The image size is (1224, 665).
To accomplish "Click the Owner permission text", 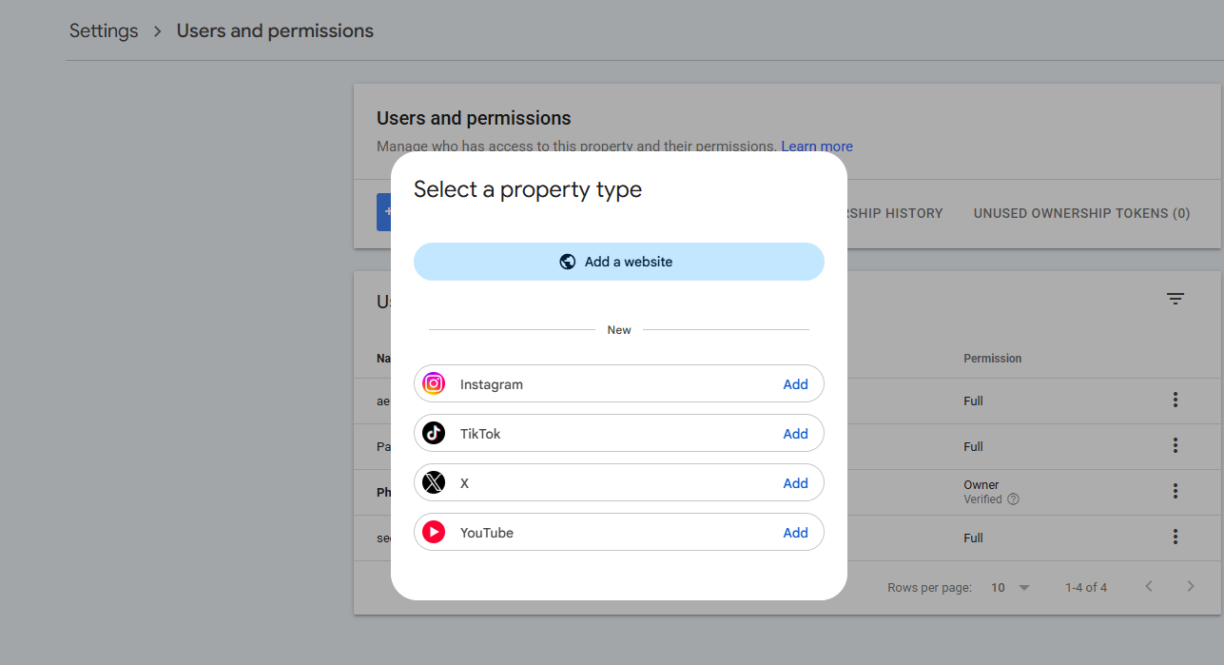I will click(x=981, y=484).
